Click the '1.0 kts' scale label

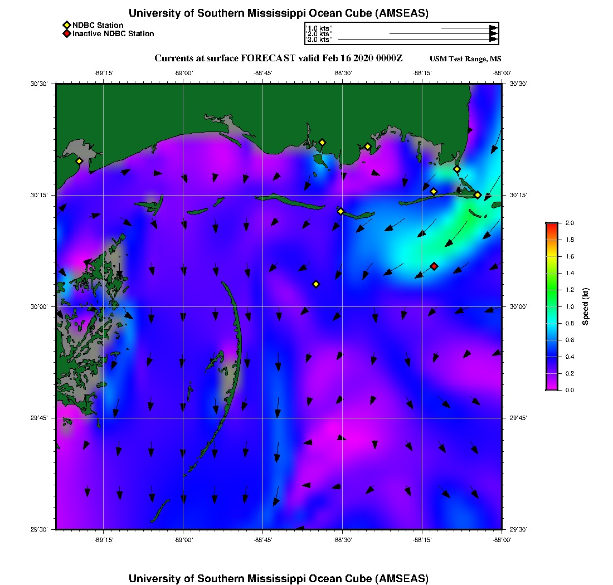tap(319, 28)
